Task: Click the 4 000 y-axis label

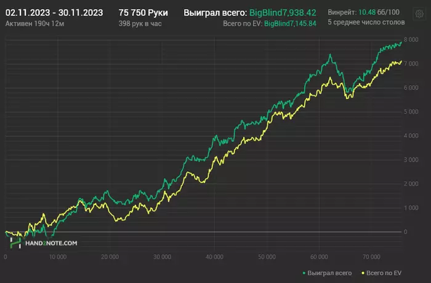Action: [411, 136]
